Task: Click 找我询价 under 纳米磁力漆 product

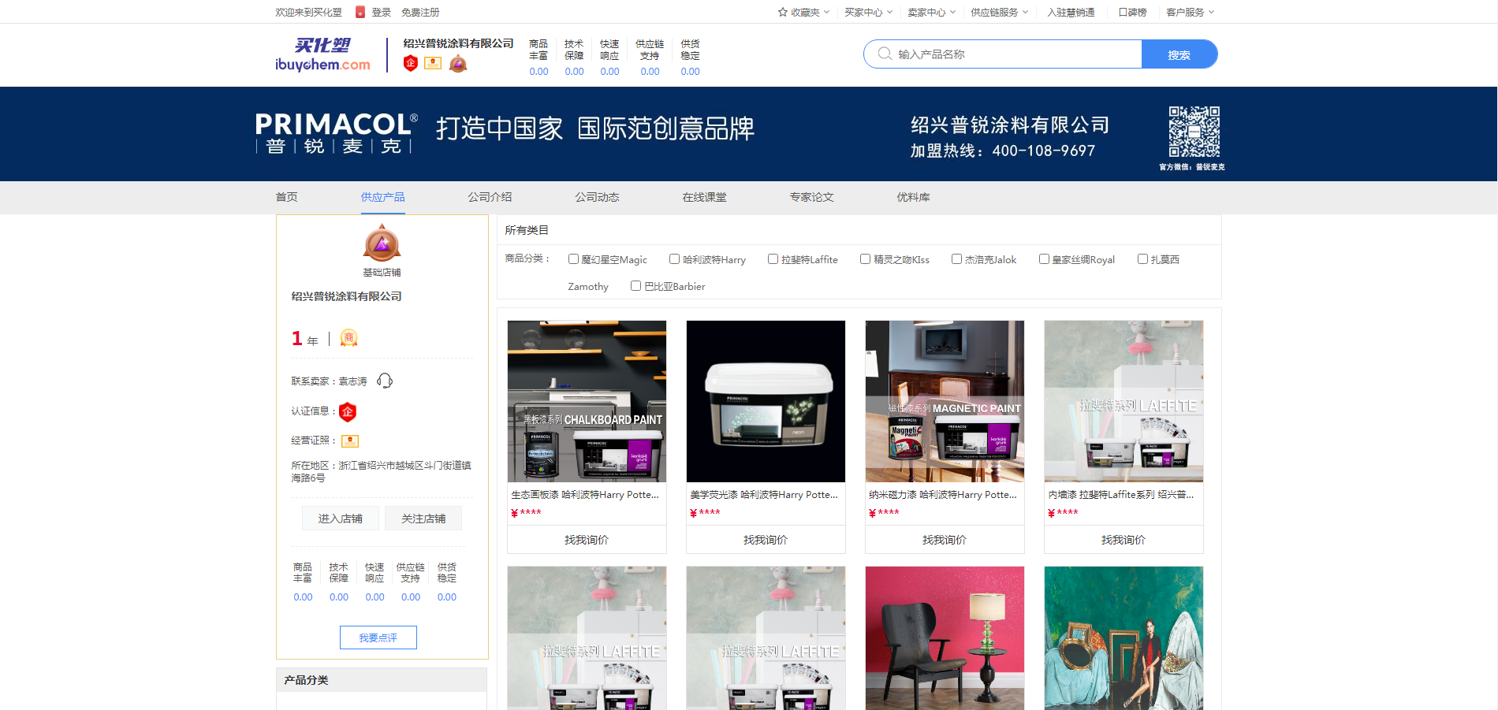Action: (945, 540)
